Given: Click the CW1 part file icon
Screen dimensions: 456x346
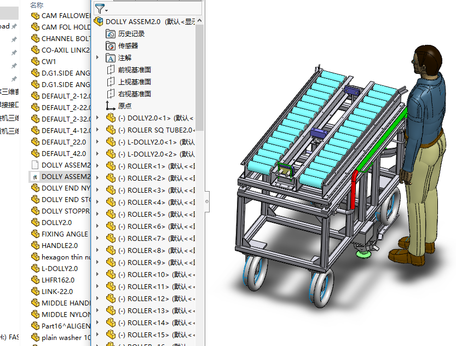Looking at the screenshot, I should pyautogui.click(x=35, y=61).
